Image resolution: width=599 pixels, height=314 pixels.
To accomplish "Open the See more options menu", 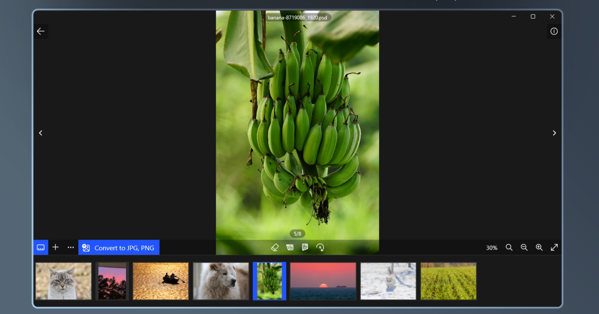I will click(x=70, y=247).
